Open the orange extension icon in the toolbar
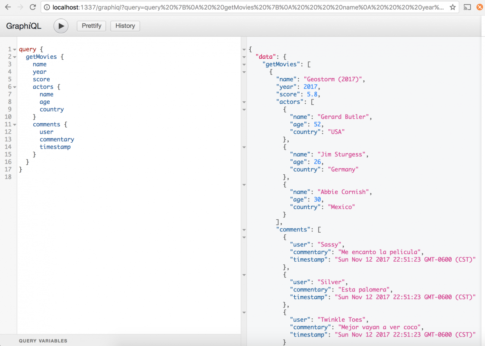Screen dimensions: 485x346 479,7
